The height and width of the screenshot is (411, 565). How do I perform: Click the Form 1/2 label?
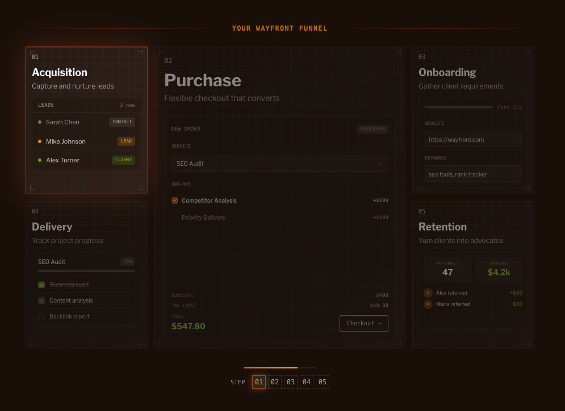click(509, 107)
